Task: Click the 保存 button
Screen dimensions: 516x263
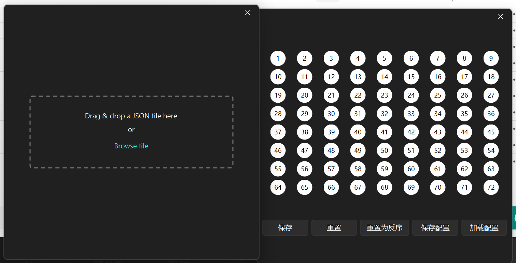Action: point(285,228)
